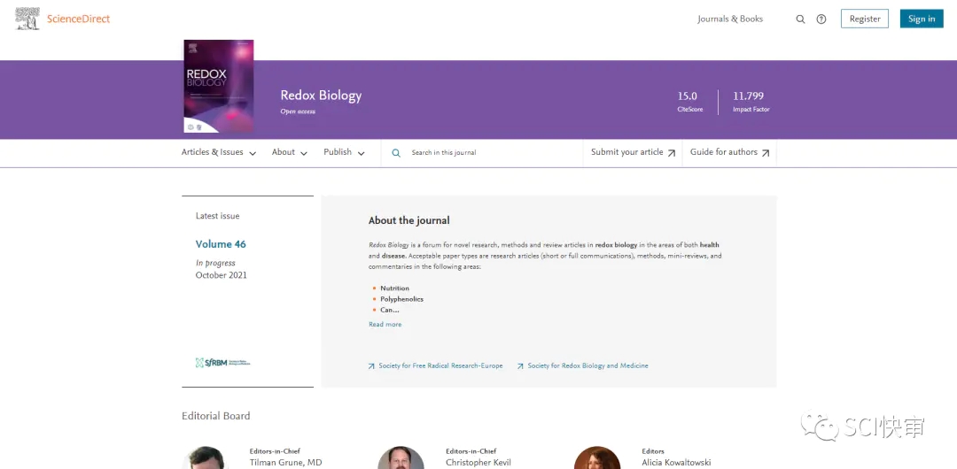Image resolution: width=957 pixels, height=469 pixels.
Task: Open Society for Free Radical Research-Europe link
Action: tap(440, 366)
